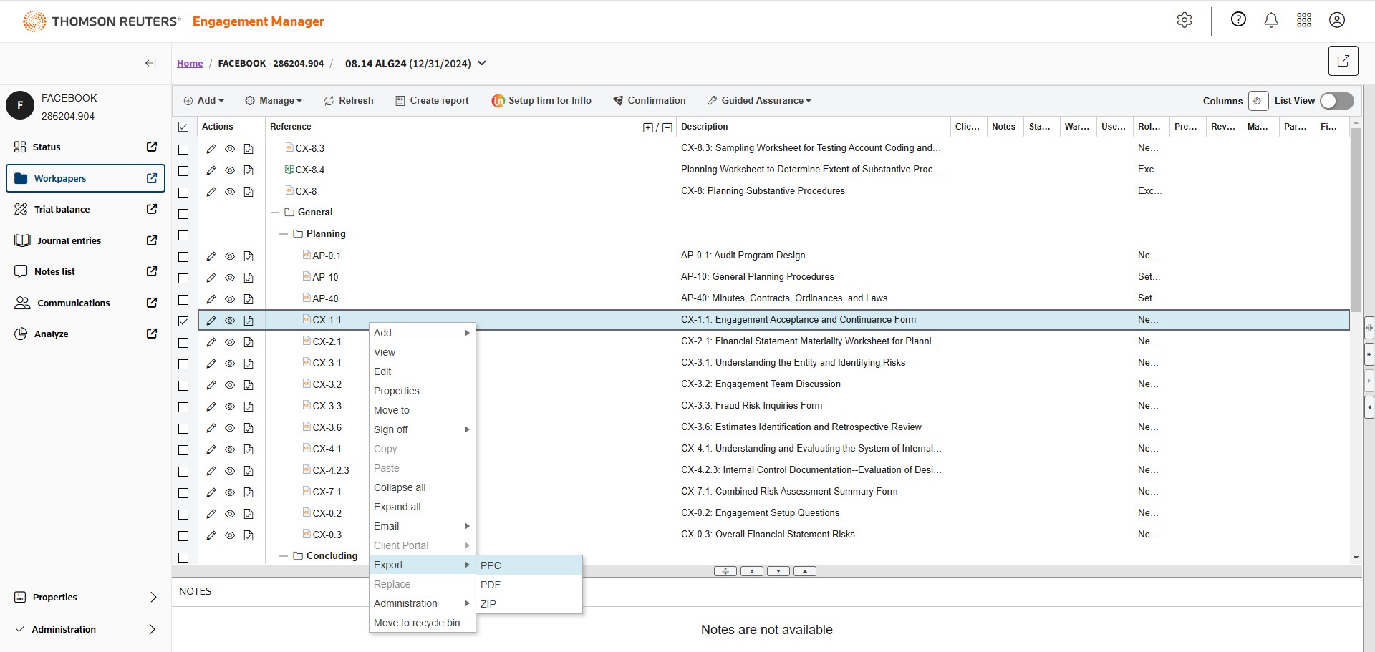Click the Home breadcrumb link
The image size is (1375, 652).
190,63
